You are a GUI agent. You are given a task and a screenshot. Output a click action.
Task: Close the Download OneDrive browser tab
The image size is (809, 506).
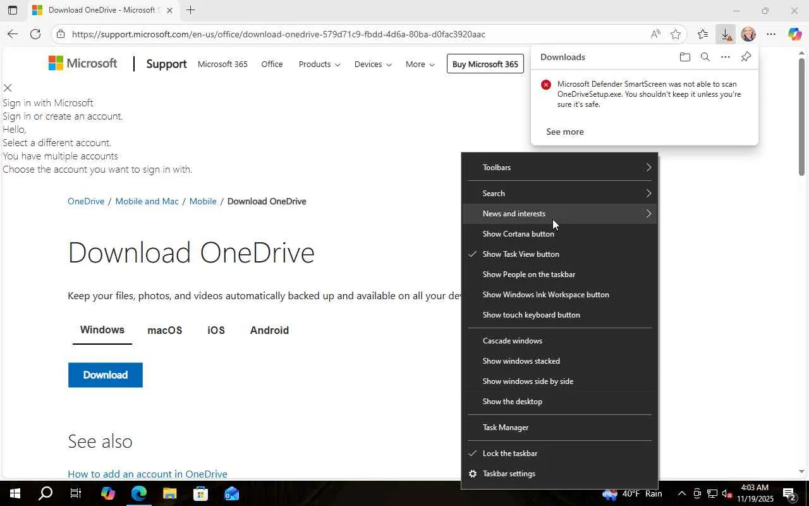pyautogui.click(x=169, y=10)
